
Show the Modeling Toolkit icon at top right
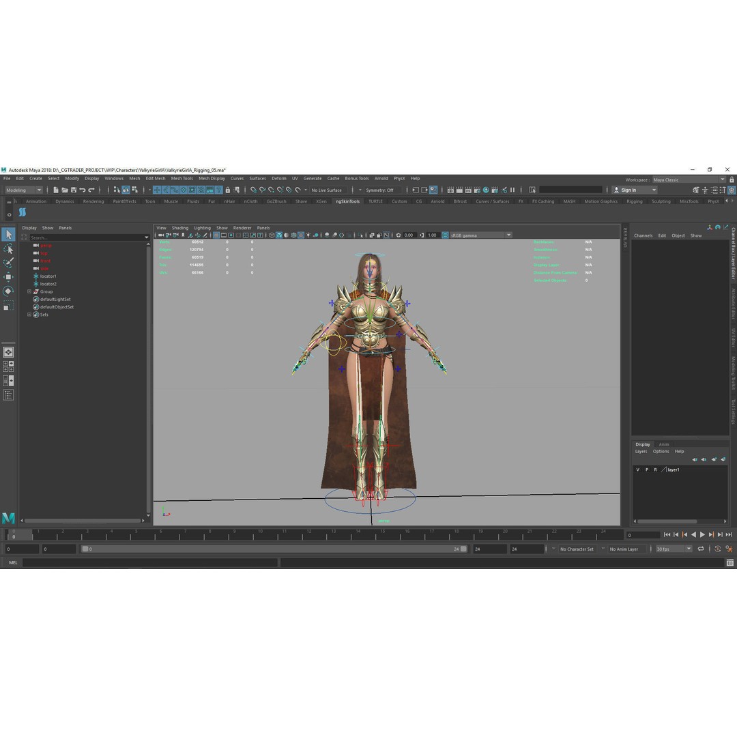point(696,190)
